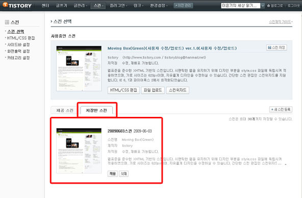Open 카테고리 설정 in sidebar
This screenshot has width=302, height=198.
click(x=18, y=58)
